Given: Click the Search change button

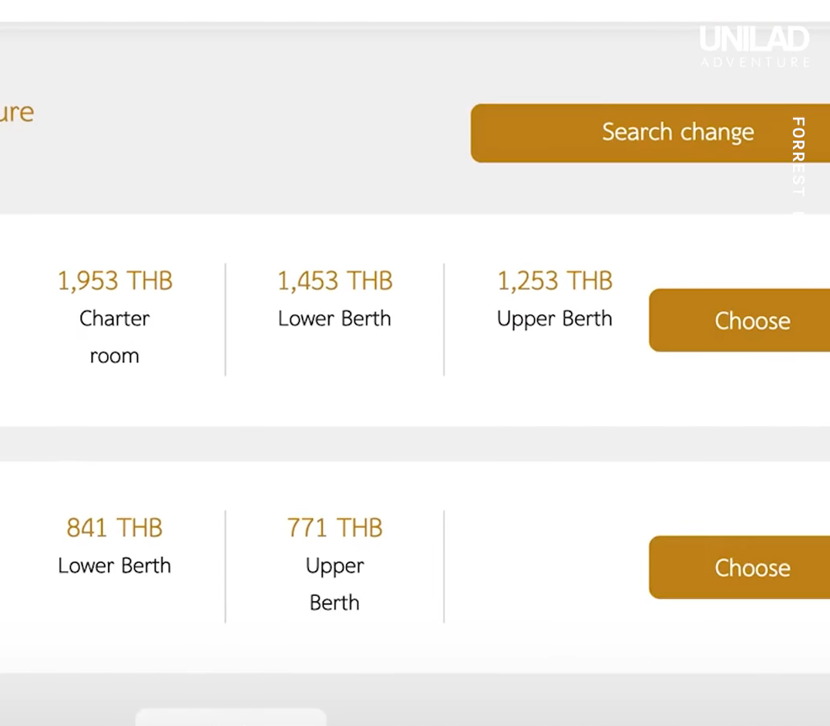Looking at the screenshot, I should (650, 133).
